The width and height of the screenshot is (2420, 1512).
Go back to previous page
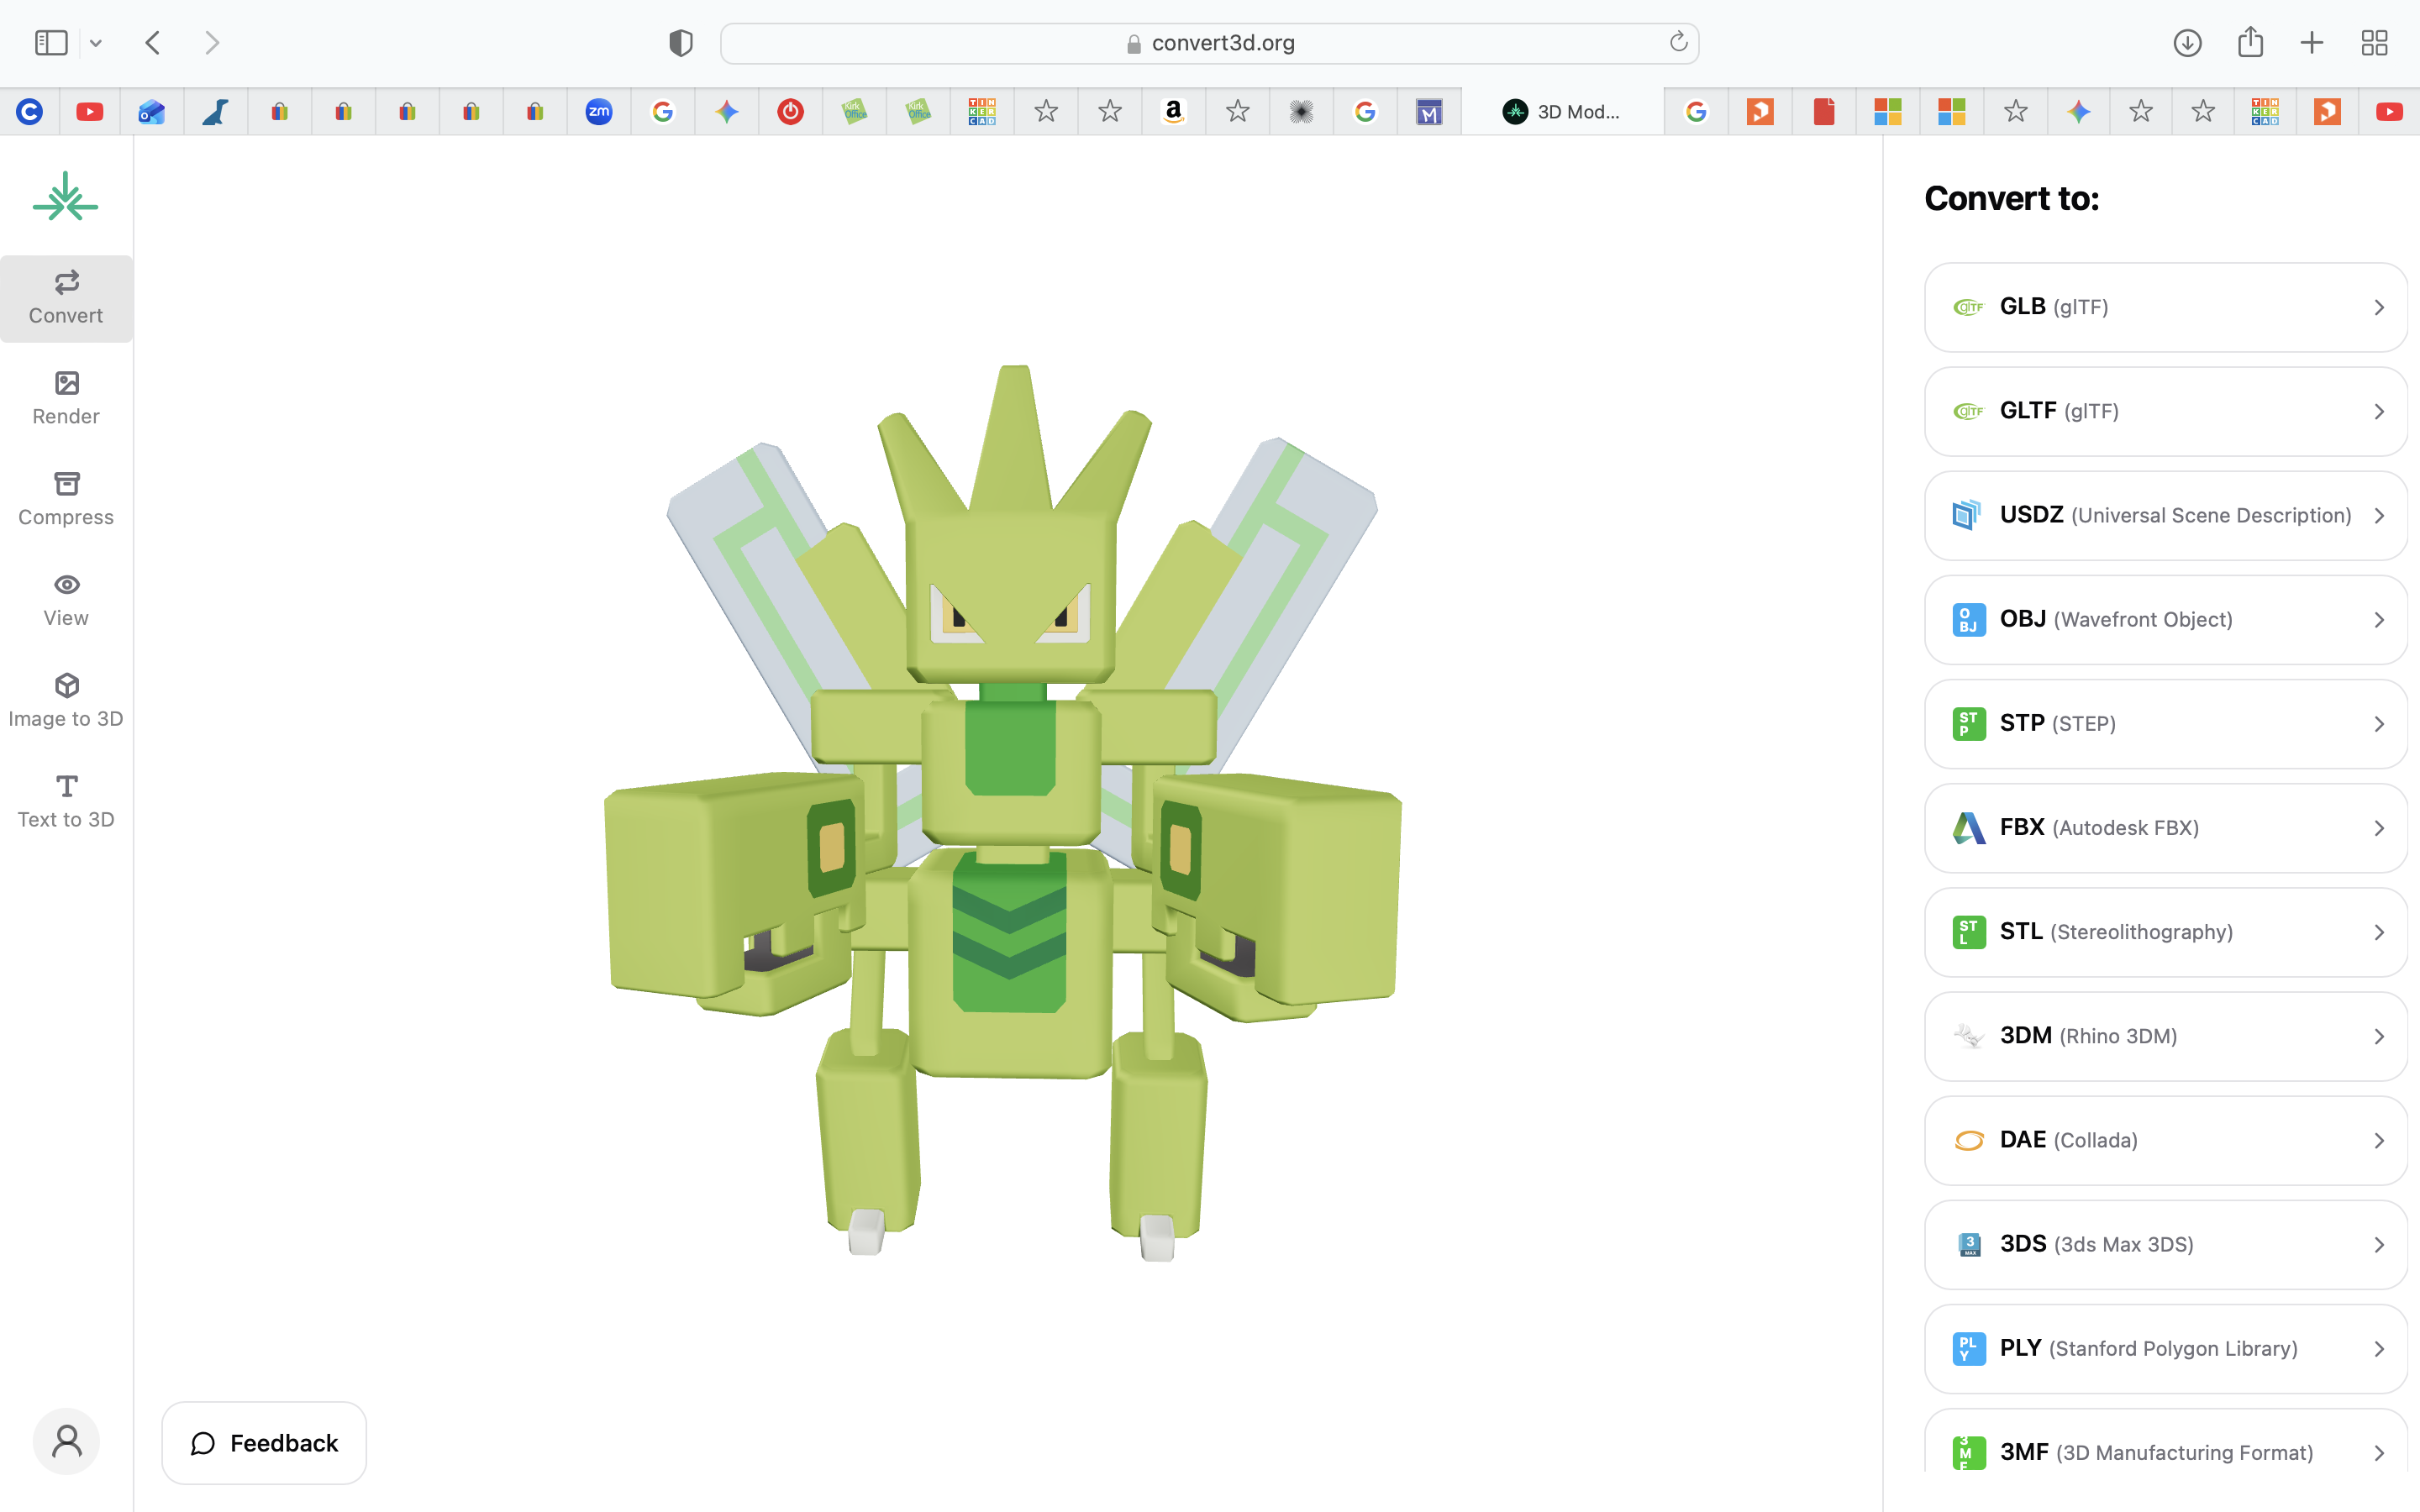pos(153,43)
